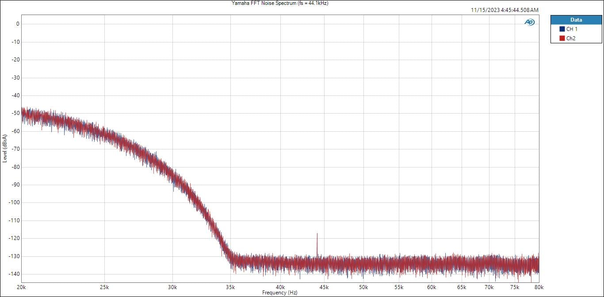Click the 75k frequency tick label
Screen dimensions: 604x297
coord(515,287)
